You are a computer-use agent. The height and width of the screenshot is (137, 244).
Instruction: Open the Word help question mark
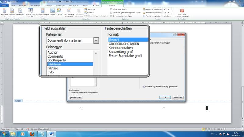click(242, 5)
